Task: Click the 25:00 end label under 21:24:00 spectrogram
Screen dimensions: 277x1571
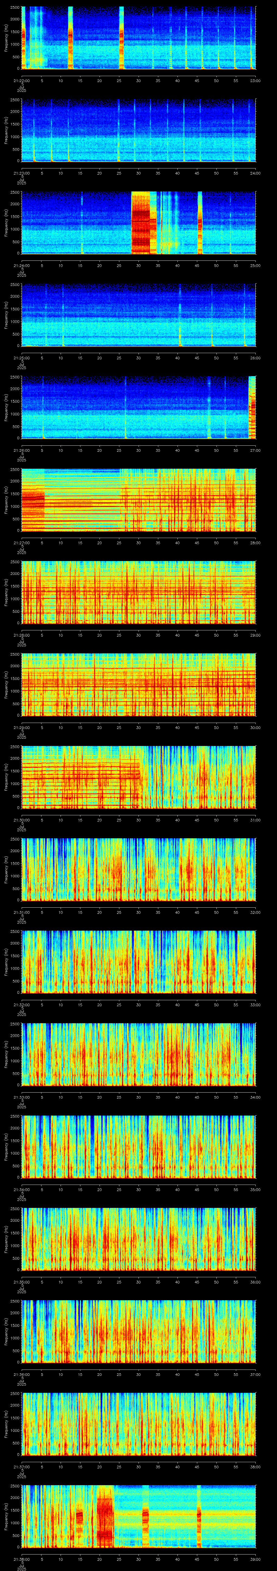Action: [256, 265]
